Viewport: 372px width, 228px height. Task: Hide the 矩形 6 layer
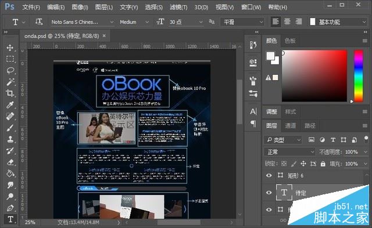coord(269,175)
